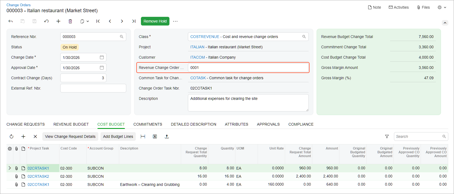Open grid column configuration gear
This screenshot has height=194, width=454.
point(10,149)
